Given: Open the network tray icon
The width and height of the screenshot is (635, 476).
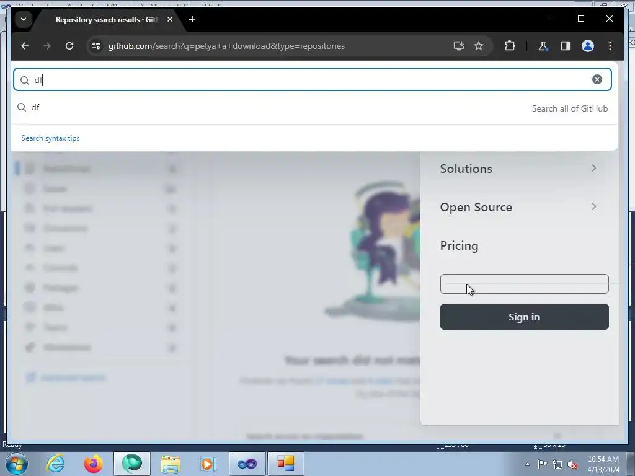Looking at the screenshot, I should (557, 464).
